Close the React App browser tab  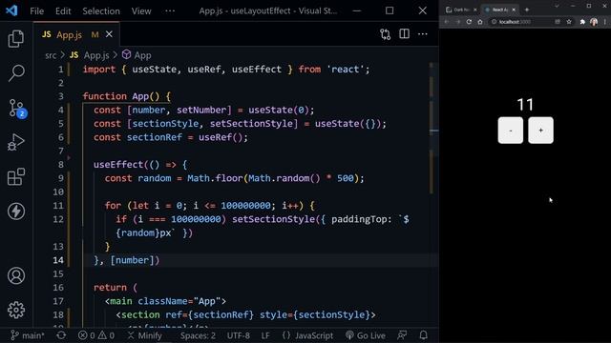[514, 10]
